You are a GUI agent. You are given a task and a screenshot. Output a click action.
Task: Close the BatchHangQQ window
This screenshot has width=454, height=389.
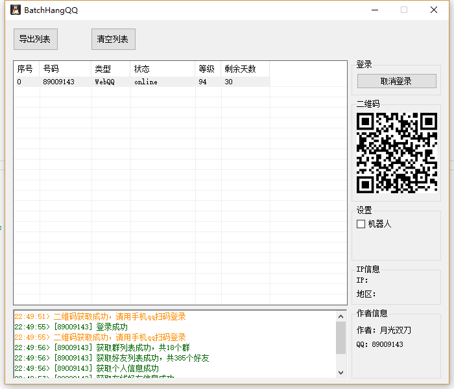pyautogui.click(x=434, y=10)
